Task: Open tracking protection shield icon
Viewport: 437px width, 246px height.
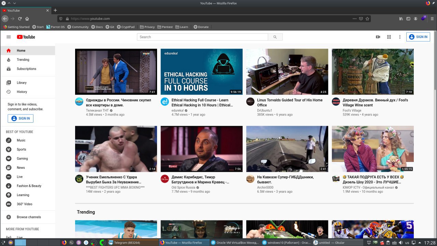Action: tap(61, 19)
